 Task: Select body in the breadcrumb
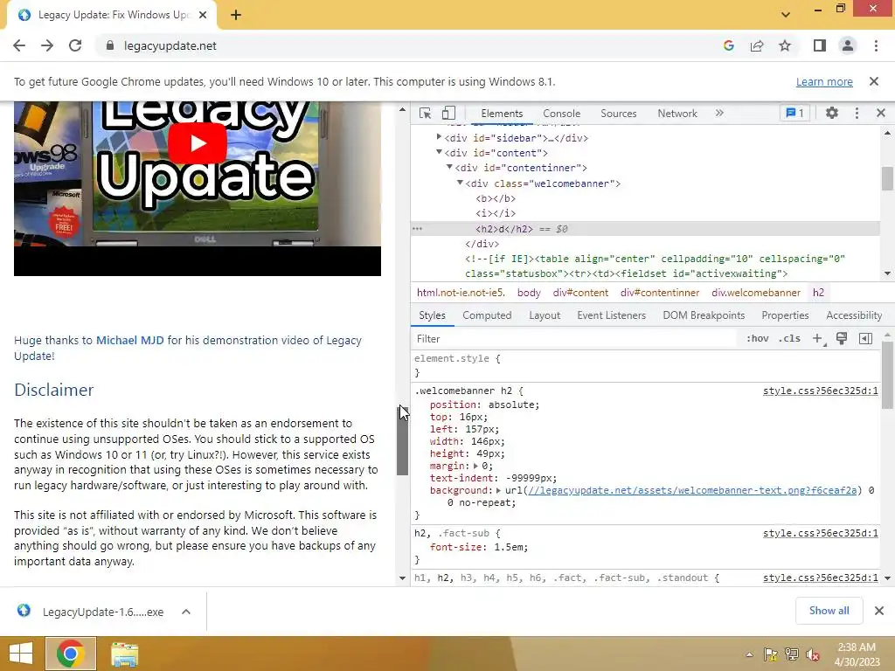(529, 293)
